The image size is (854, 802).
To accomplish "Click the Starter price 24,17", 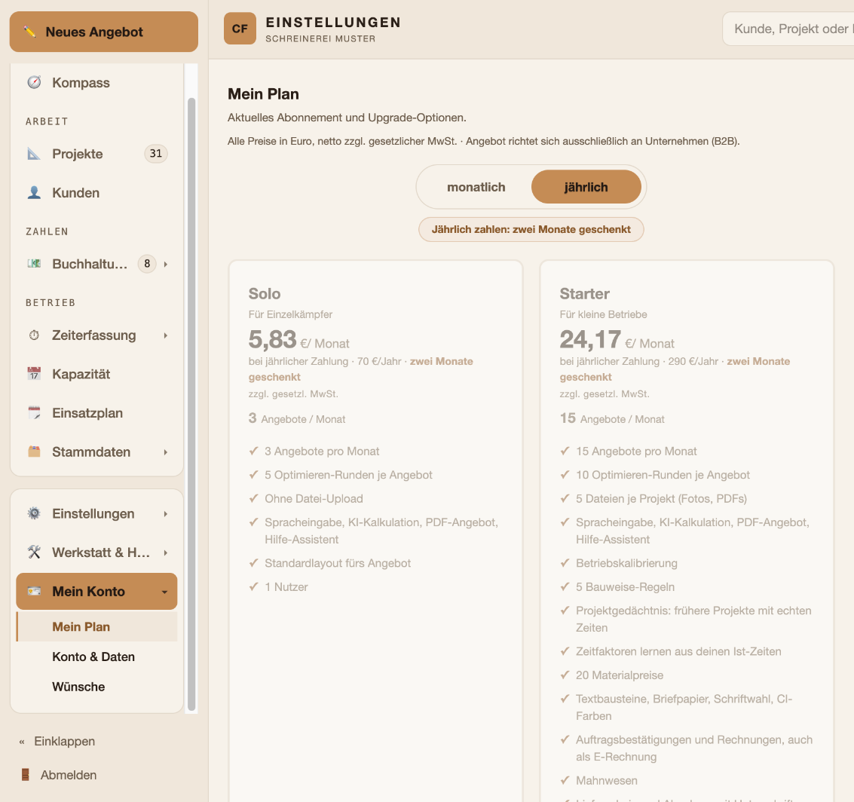I will 590,339.
